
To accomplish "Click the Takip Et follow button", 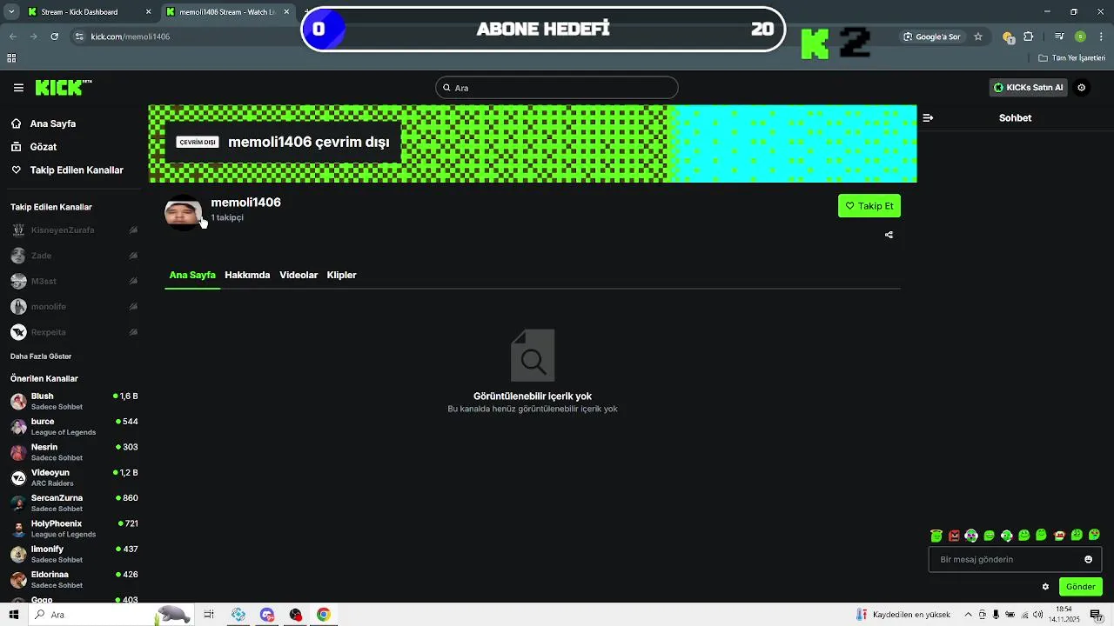I will point(869,206).
